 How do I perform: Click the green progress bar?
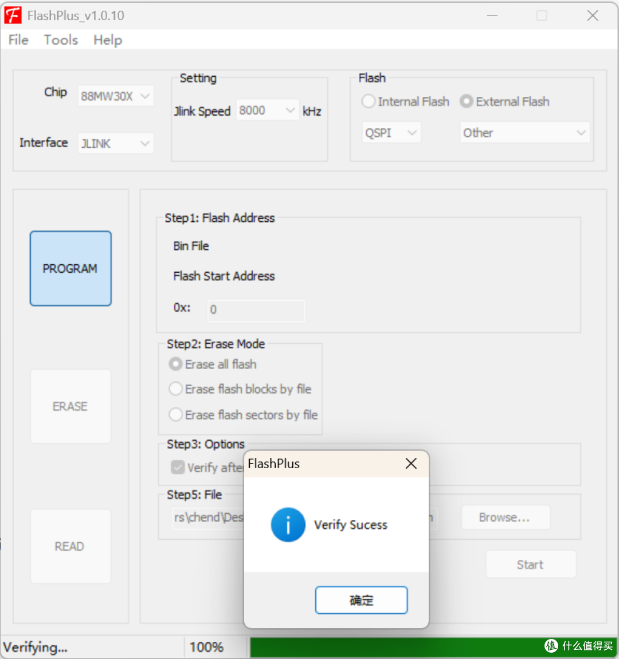(x=433, y=647)
